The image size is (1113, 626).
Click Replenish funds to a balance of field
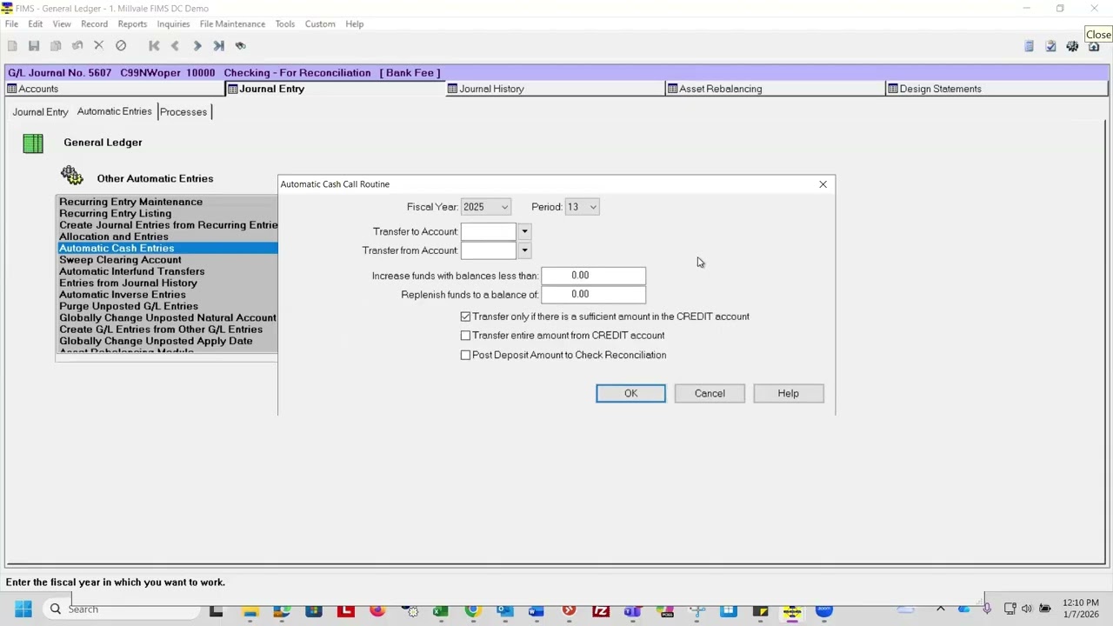point(593,295)
